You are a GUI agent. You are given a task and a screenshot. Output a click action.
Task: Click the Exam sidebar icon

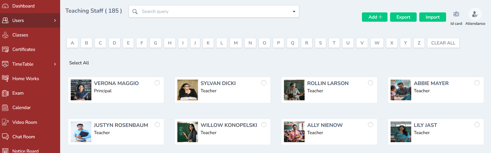[5, 93]
